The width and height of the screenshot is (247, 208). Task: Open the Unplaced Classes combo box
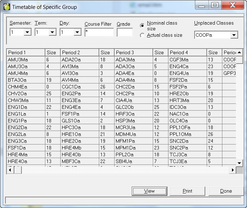coord(234,35)
